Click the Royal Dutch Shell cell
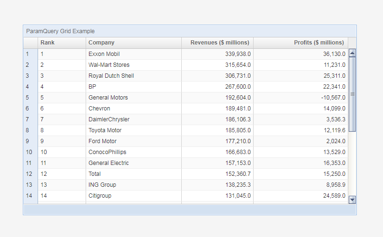383x237 pixels. pyautogui.click(x=133, y=76)
